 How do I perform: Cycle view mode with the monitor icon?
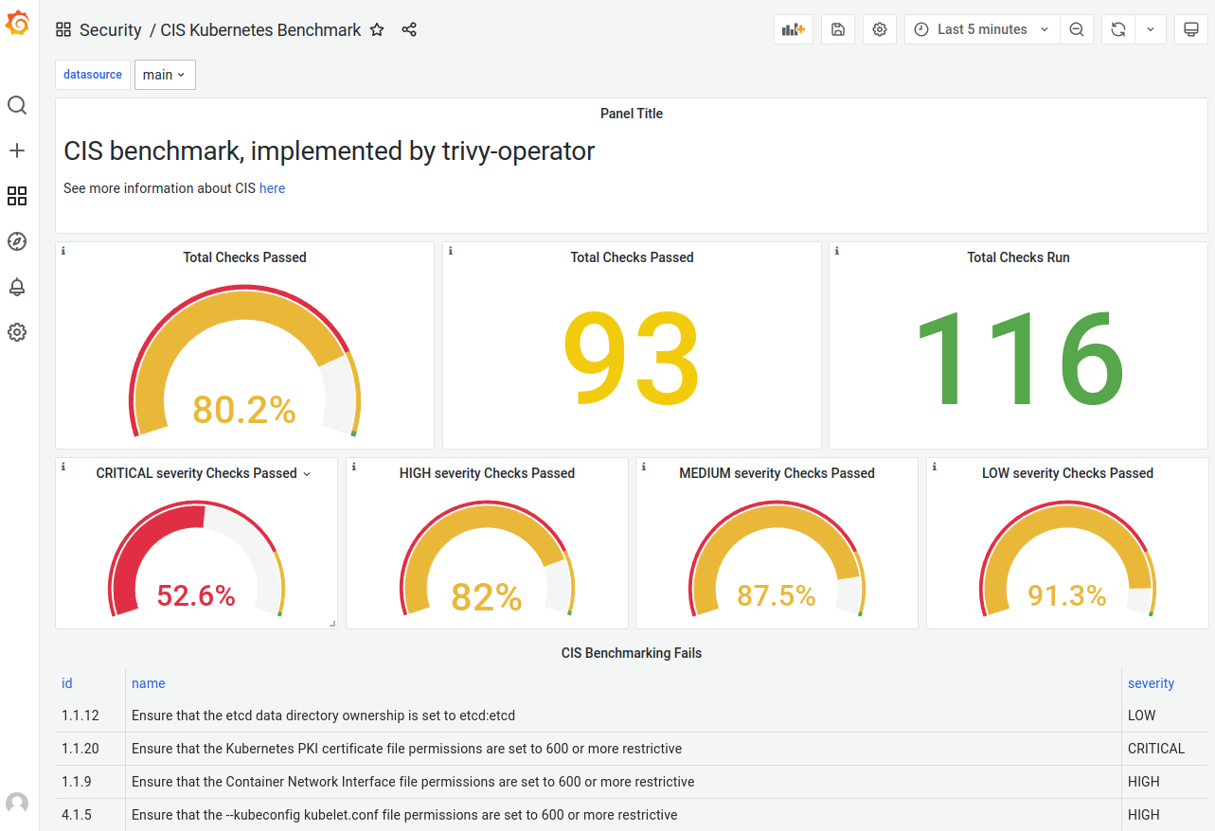point(1191,29)
